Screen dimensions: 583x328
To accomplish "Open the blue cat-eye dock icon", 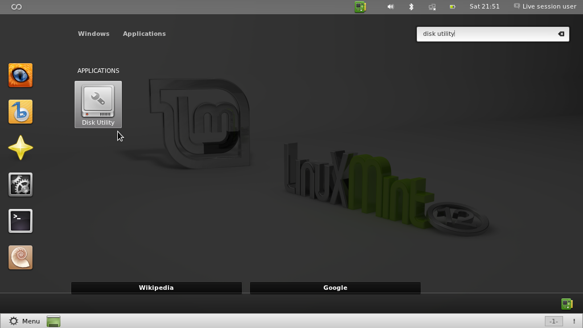I will point(20,75).
